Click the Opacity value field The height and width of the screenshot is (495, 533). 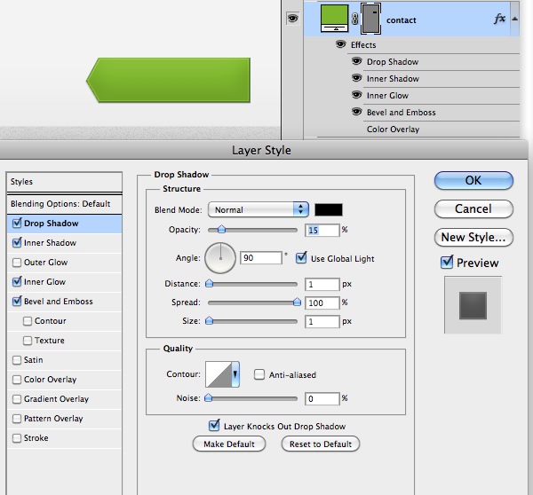(x=322, y=230)
